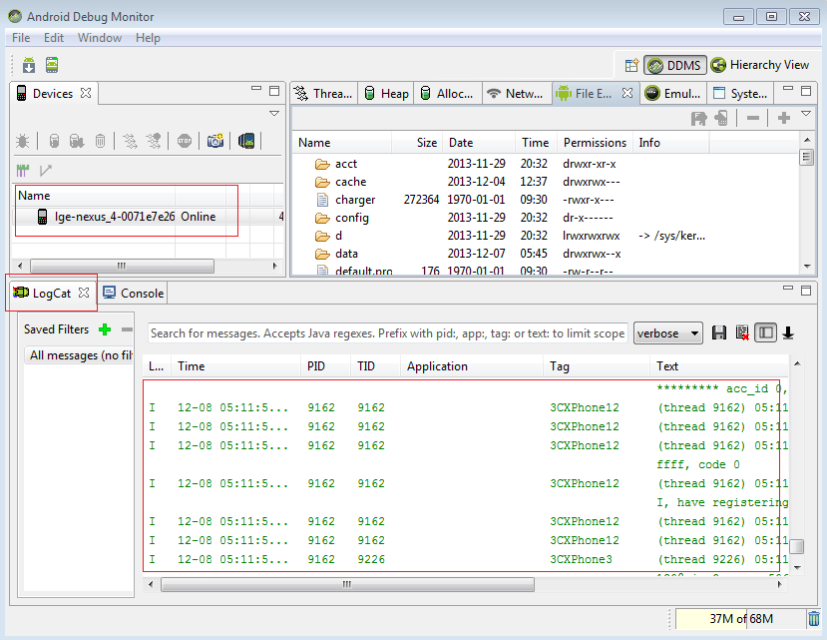Maximize the LogCat panel
This screenshot has width=827, height=640.
point(806,290)
